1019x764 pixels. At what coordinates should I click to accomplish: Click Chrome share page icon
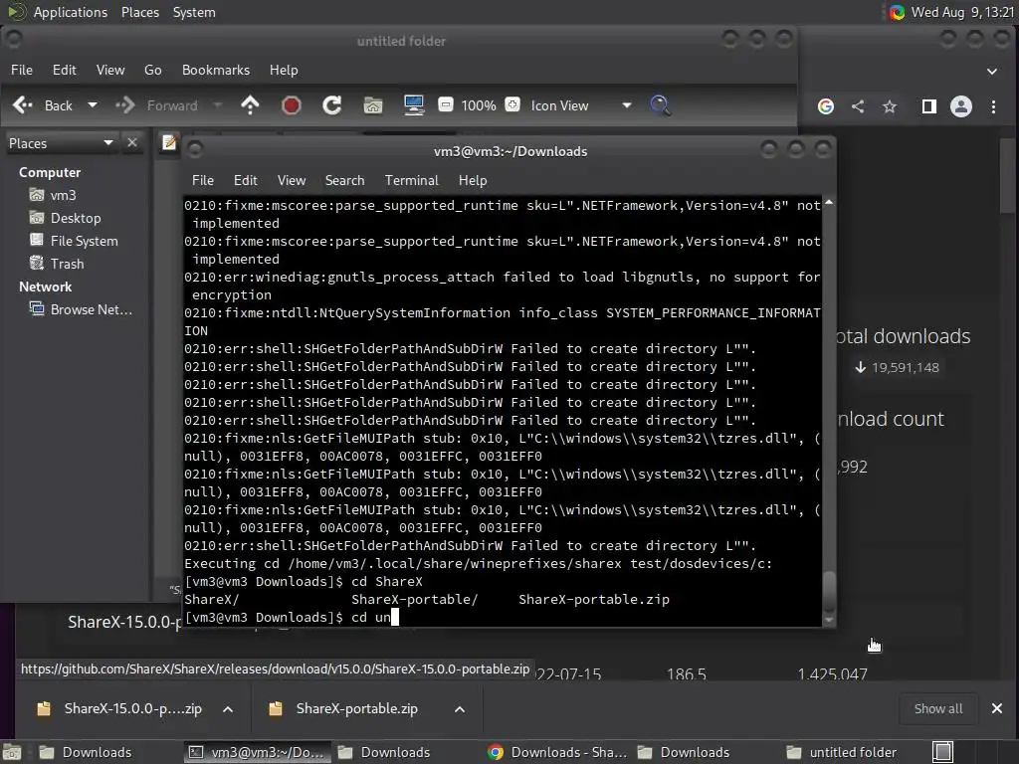click(x=858, y=105)
